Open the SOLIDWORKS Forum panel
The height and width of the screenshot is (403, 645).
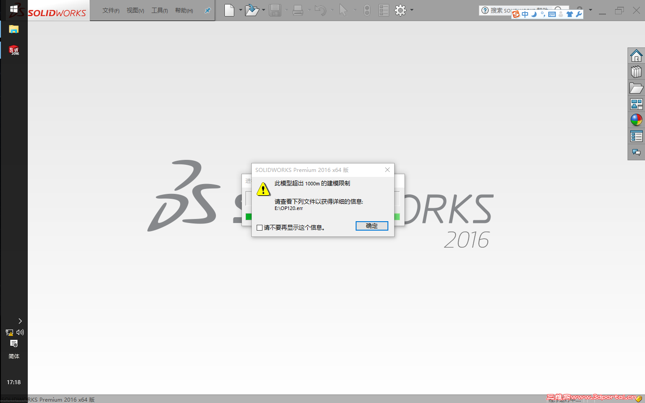(x=636, y=152)
